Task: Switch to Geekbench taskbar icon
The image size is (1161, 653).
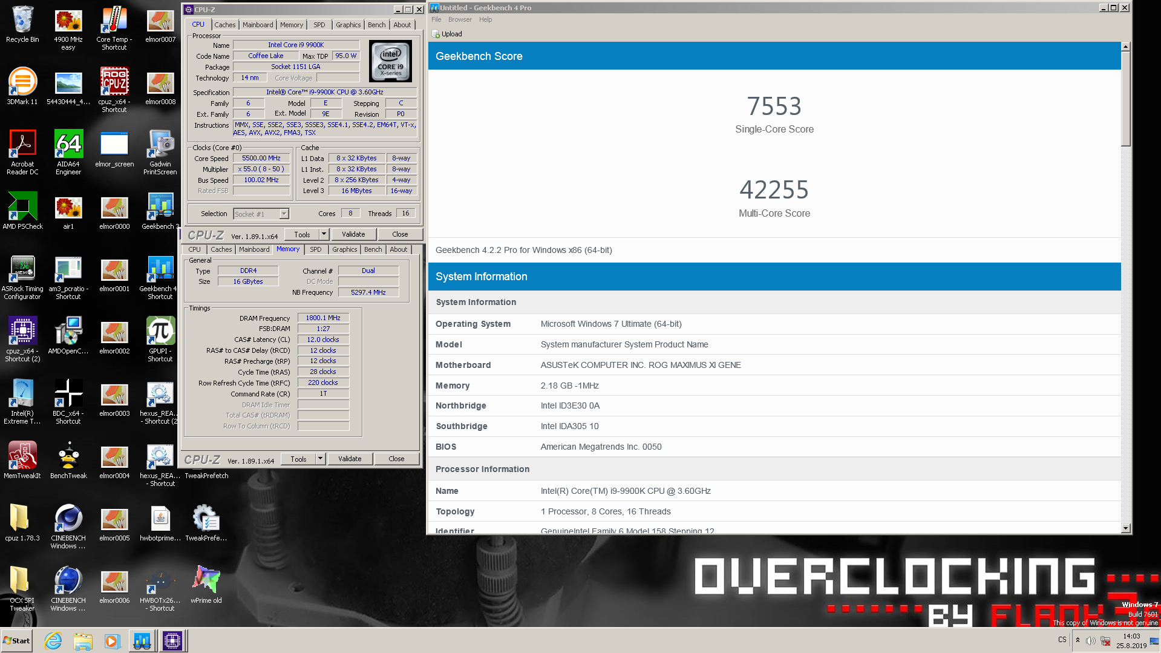Action: (142, 641)
